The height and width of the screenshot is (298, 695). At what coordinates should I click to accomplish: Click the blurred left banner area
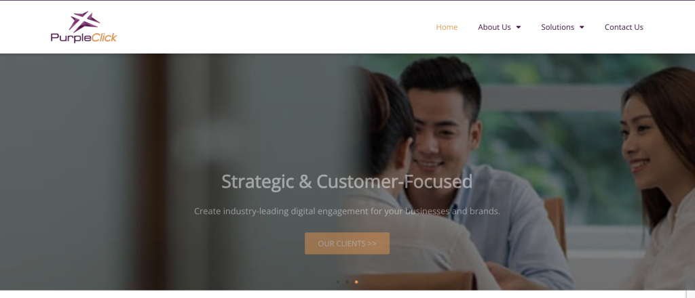point(111,171)
